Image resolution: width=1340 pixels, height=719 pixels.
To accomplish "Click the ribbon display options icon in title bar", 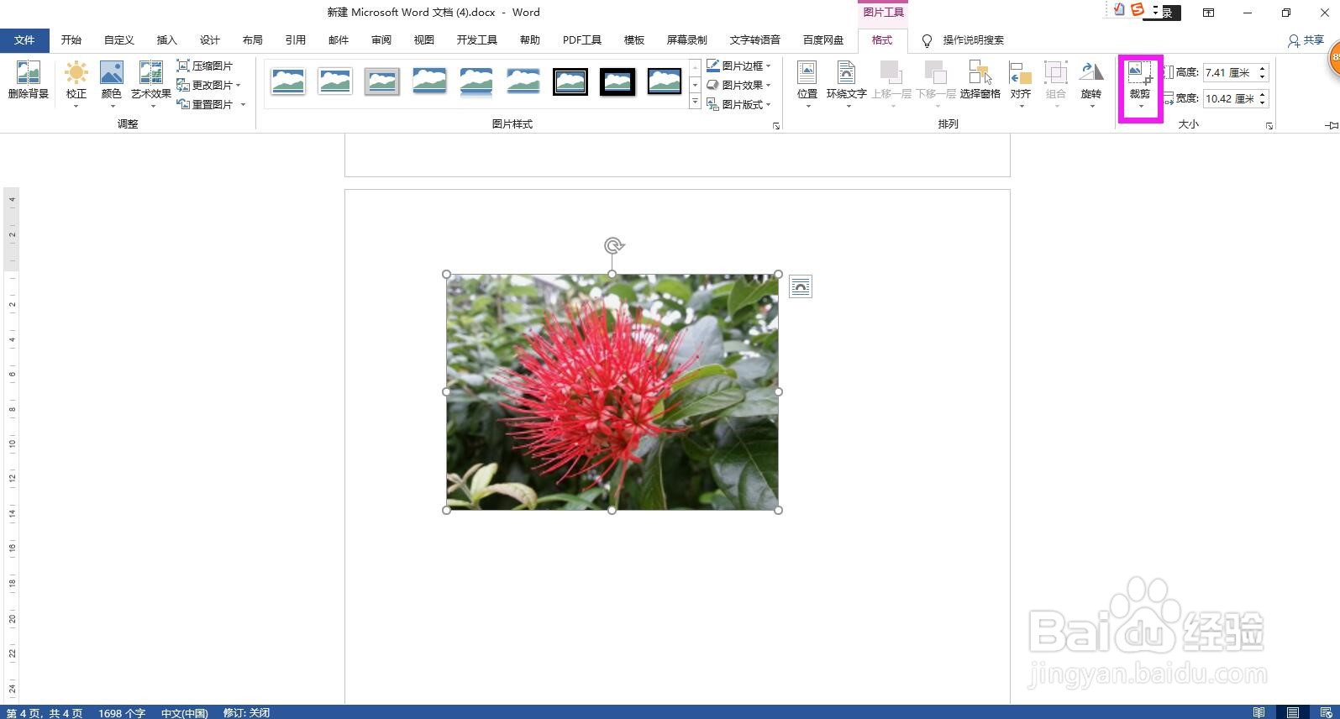I will pos(1208,13).
